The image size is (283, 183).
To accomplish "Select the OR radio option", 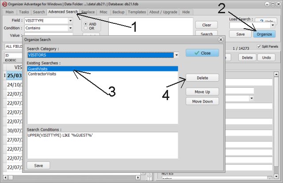I will pos(86,29).
